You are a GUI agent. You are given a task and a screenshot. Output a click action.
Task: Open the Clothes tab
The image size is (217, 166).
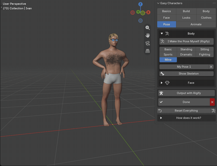[x=206, y=18]
